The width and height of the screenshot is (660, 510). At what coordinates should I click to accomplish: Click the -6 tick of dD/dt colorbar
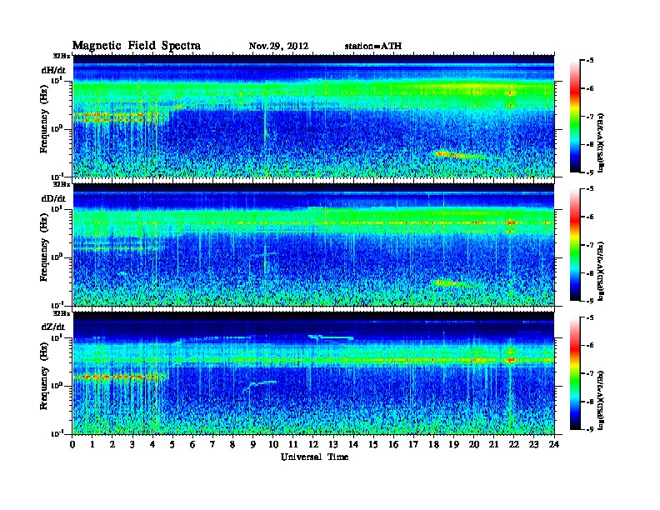coord(590,217)
